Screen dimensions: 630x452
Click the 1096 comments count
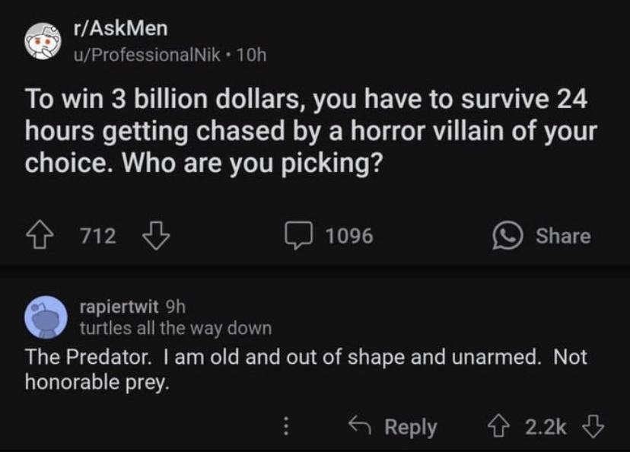click(349, 236)
